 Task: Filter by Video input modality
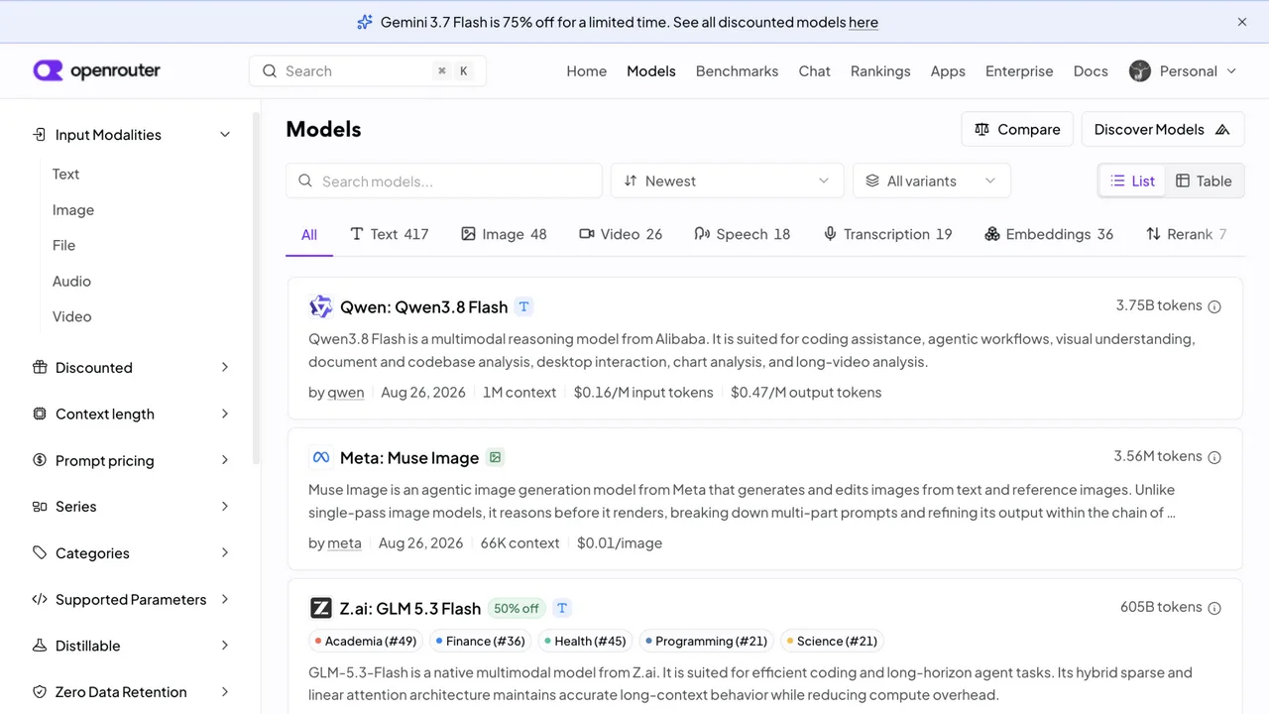[72, 317]
